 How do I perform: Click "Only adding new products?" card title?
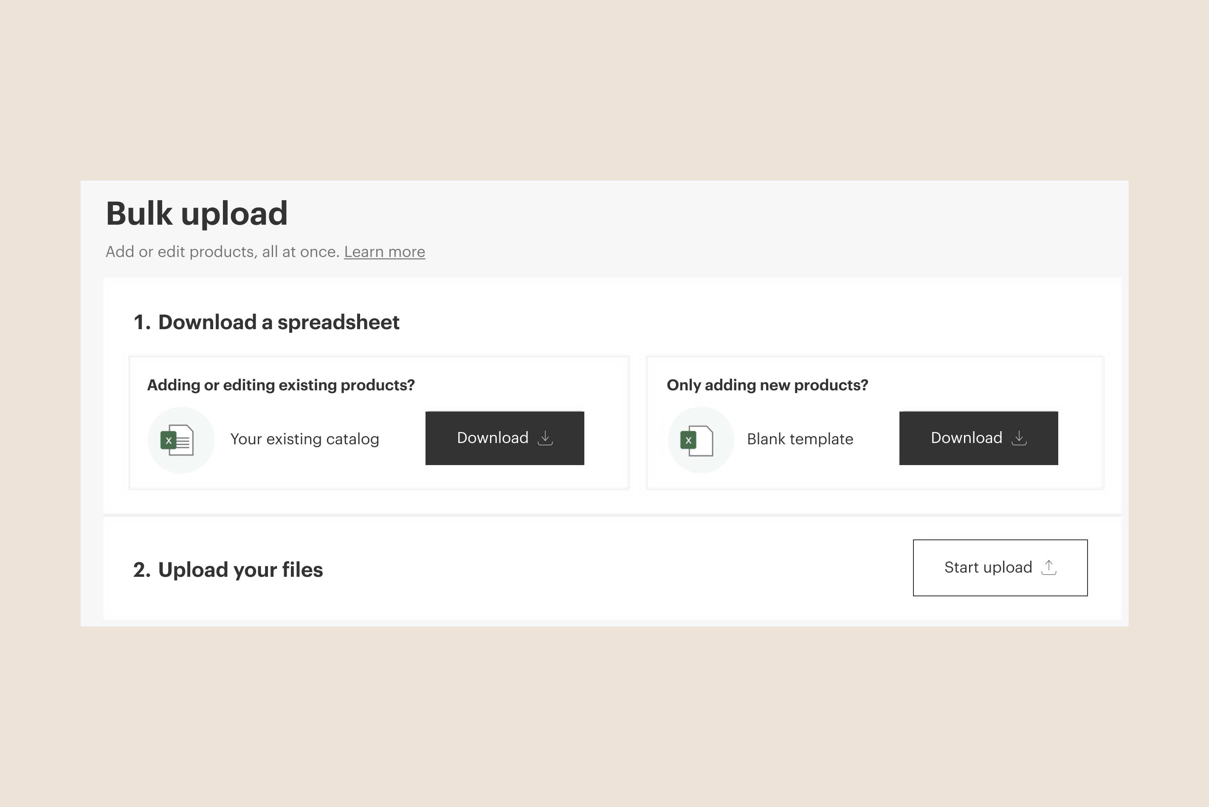click(767, 385)
